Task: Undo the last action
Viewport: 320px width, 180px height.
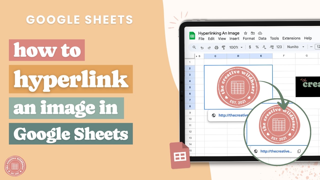Action: click(202, 47)
